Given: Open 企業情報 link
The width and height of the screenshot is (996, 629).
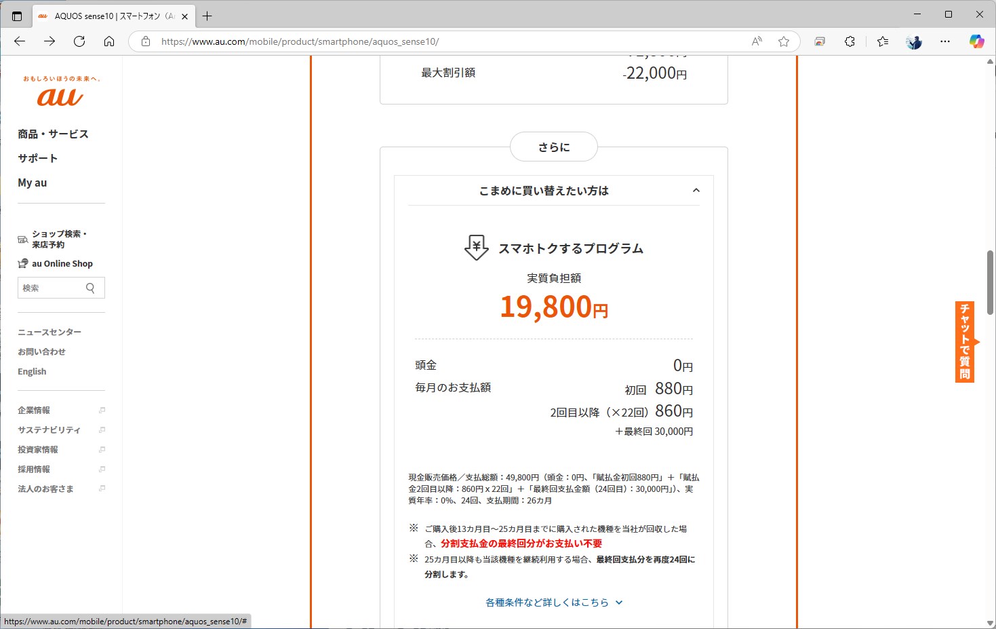Looking at the screenshot, I should click(x=34, y=410).
